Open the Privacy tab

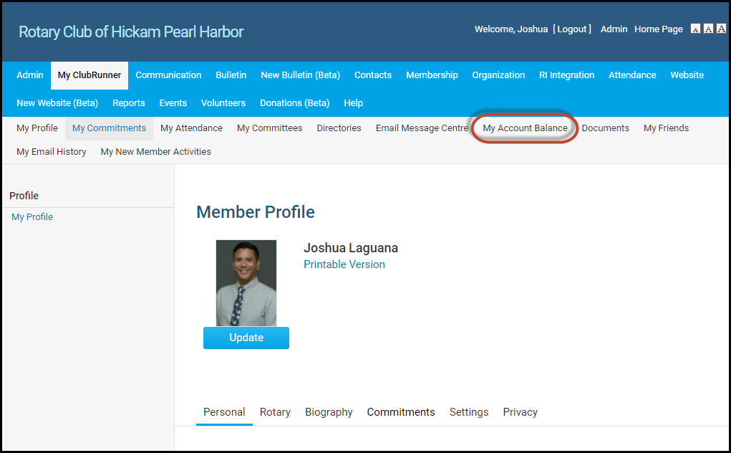(x=520, y=412)
